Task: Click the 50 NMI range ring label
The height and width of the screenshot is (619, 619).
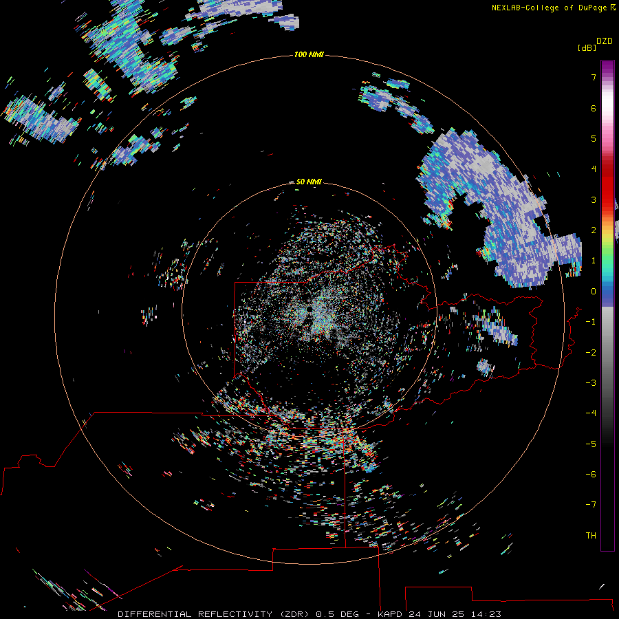Action: [x=309, y=182]
